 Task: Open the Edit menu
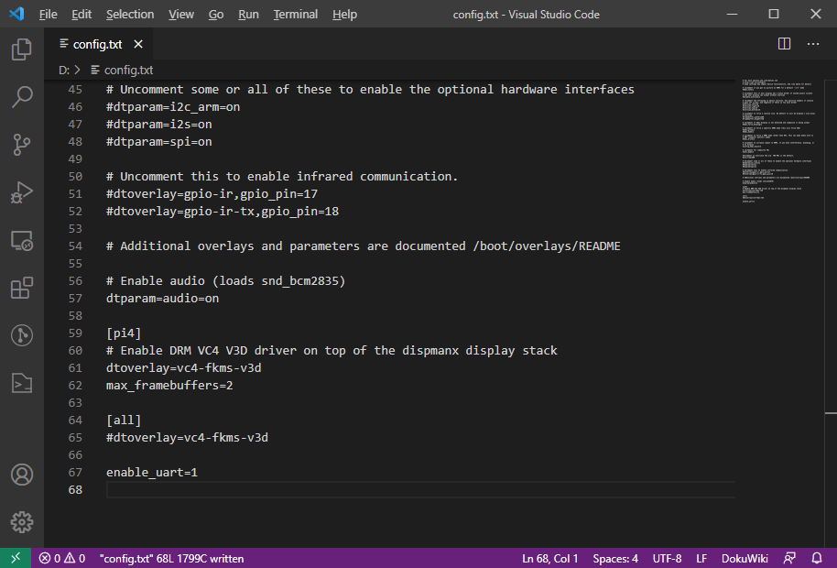point(82,15)
